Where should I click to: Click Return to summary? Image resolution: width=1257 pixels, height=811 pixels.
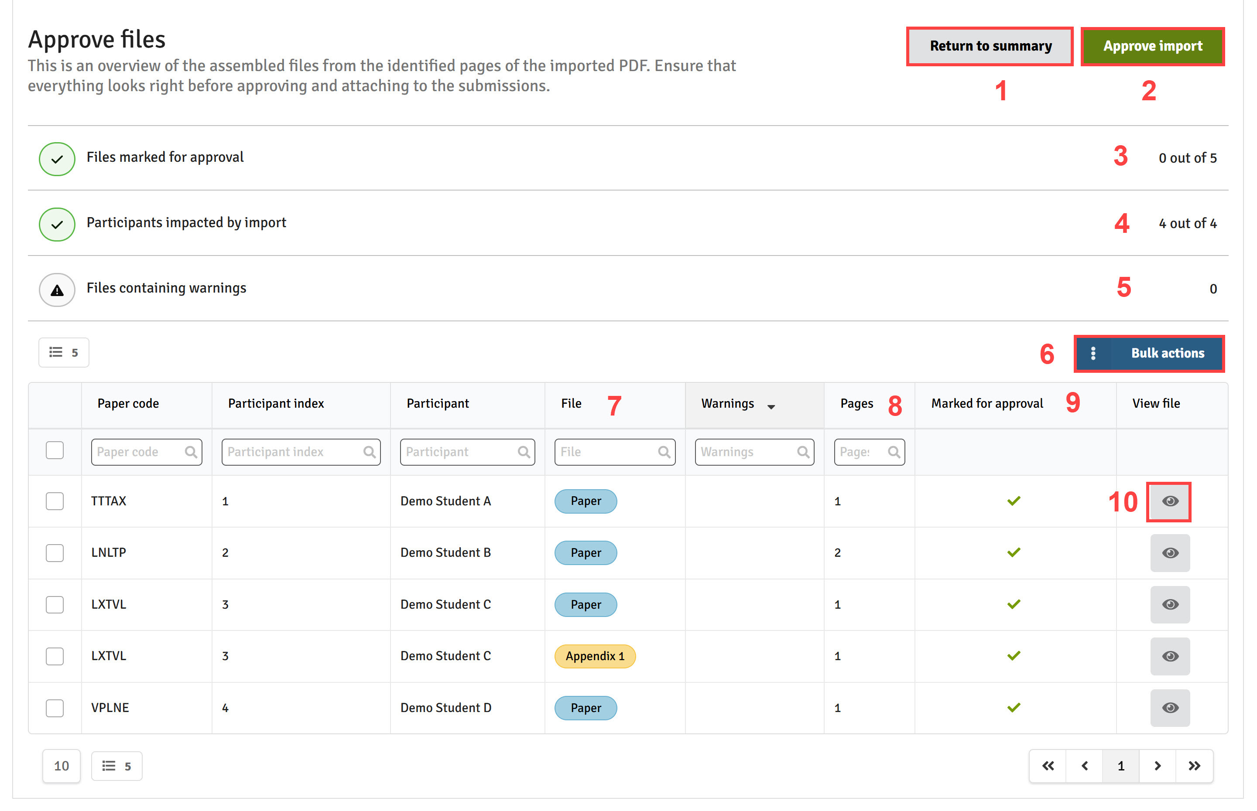(990, 46)
